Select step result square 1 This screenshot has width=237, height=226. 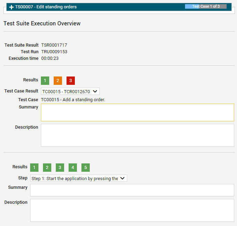click(x=34, y=168)
